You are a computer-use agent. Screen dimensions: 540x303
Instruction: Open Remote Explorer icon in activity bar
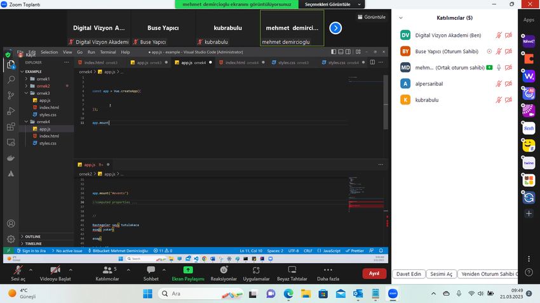click(x=11, y=142)
